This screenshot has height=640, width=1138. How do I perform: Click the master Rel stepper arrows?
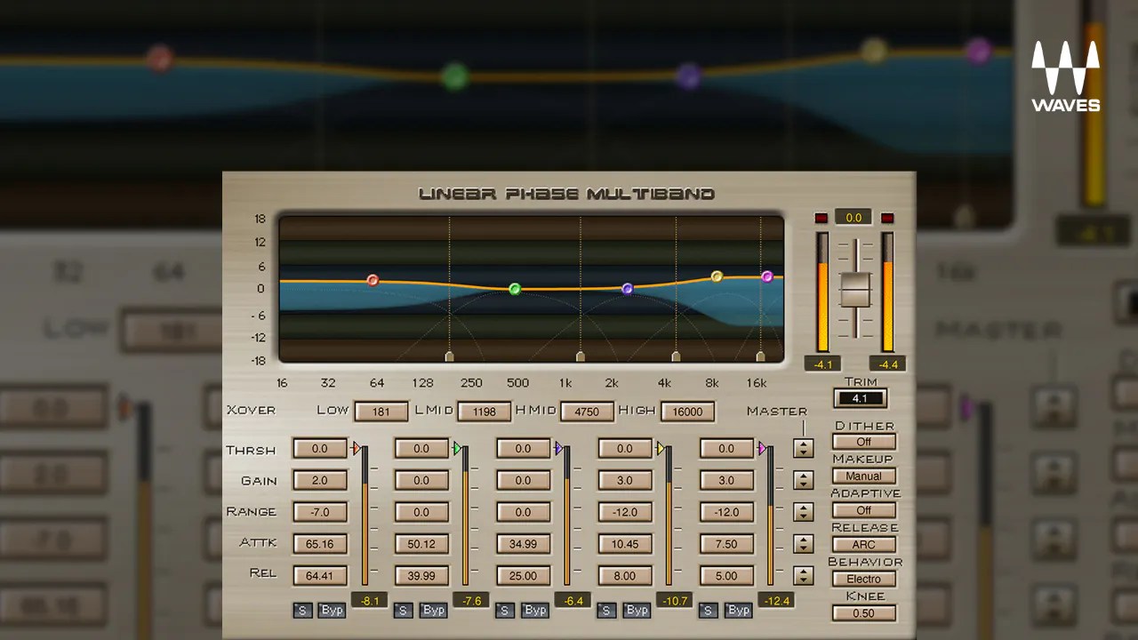tap(804, 575)
